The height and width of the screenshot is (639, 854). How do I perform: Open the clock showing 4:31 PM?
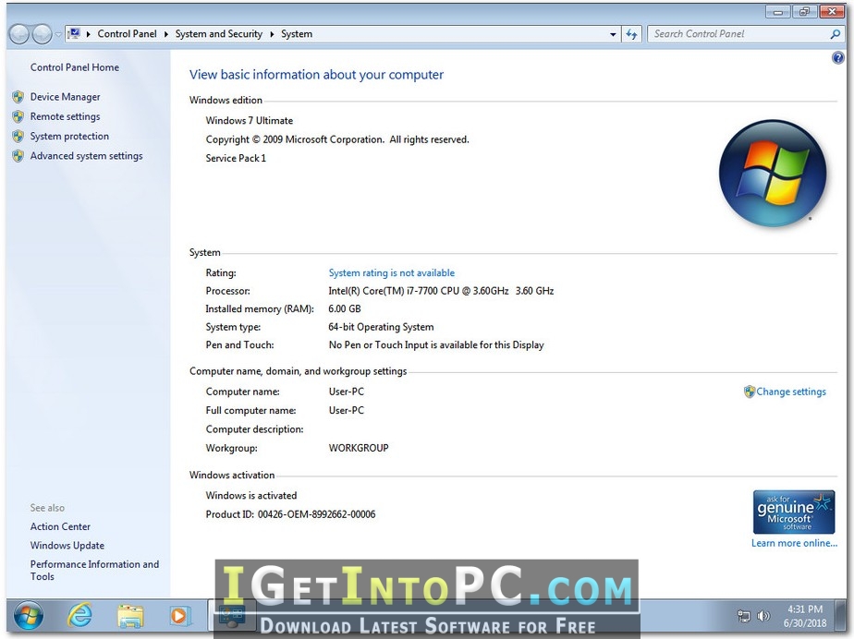804,616
